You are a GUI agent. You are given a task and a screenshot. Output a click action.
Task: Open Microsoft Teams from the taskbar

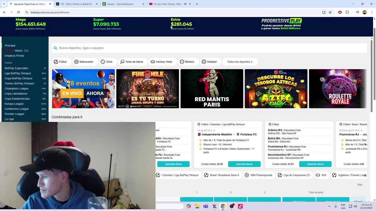[x=206, y=206]
